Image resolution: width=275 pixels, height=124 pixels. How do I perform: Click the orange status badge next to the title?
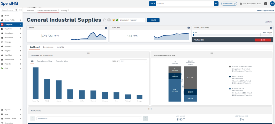click(x=114, y=20)
